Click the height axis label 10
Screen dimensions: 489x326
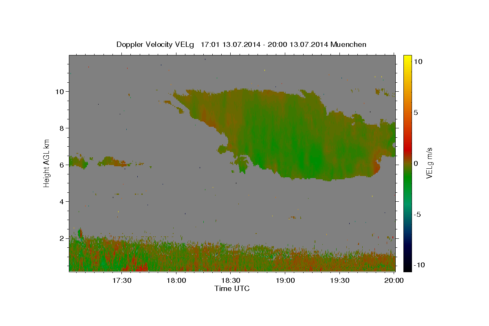click(x=59, y=91)
